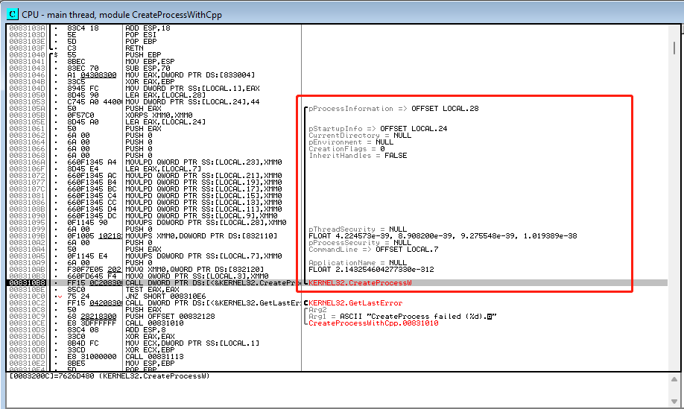Screen dimensions: 684x409
Task: Select XOR EAX,EBP at 0083104B
Action: point(150,81)
